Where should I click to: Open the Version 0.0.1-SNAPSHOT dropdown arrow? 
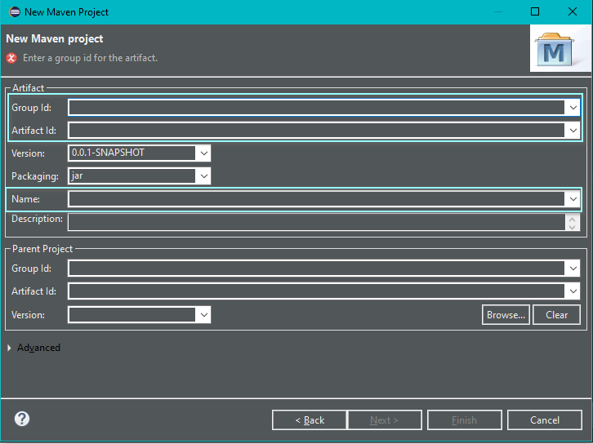point(204,153)
